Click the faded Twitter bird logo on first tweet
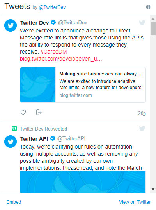The width and height of the screenshot is (156, 210). (142, 23)
